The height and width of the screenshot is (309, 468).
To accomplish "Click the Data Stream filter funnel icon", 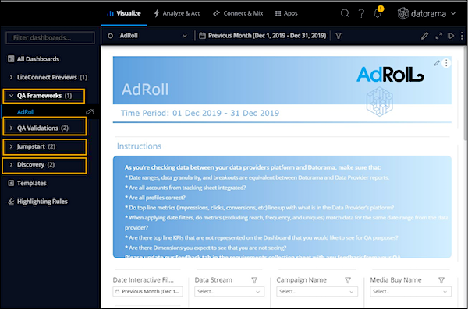I will point(254,280).
